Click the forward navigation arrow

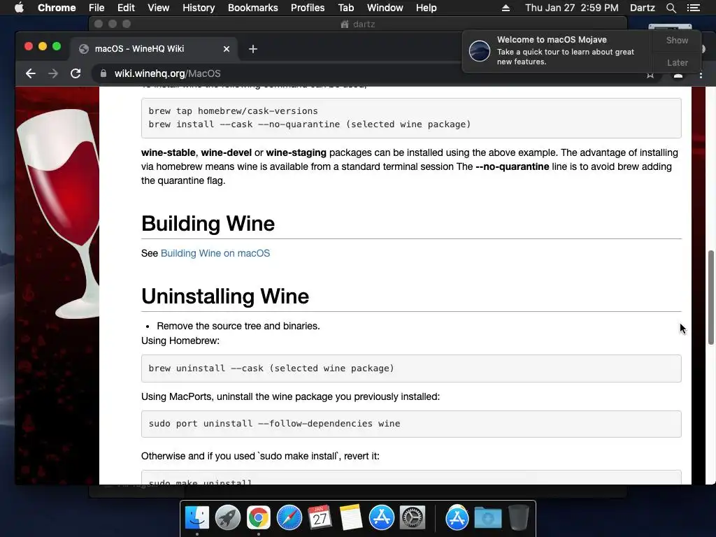pyautogui.click(x=53, y=73)
